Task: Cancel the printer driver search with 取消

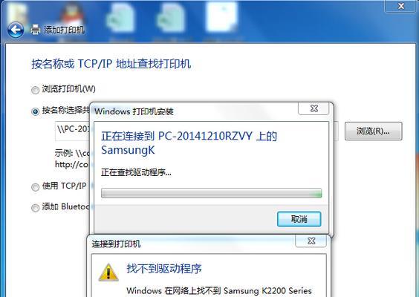Action: (x=299, y=219)
